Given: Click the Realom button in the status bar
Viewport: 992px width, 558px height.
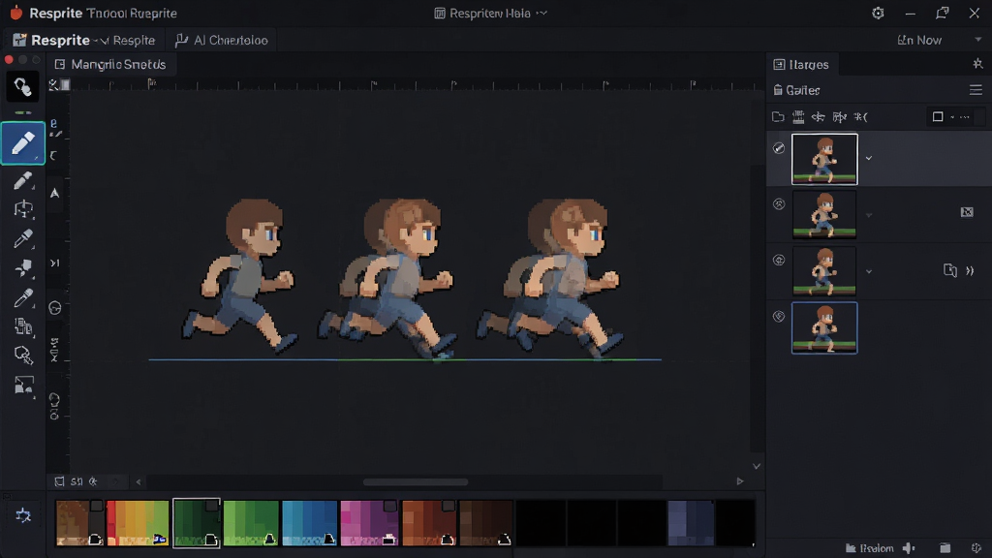Looking at the screenshot, I should [x=870, y=548].
